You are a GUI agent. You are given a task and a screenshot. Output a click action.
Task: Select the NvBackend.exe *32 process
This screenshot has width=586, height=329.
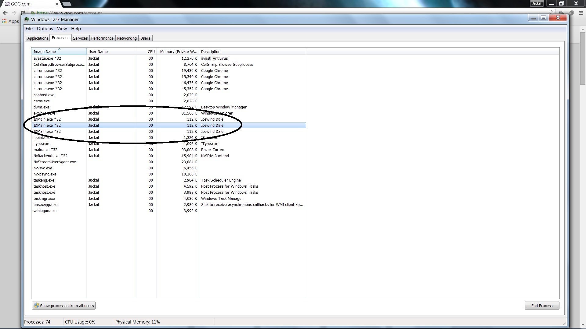coord(168,156)
